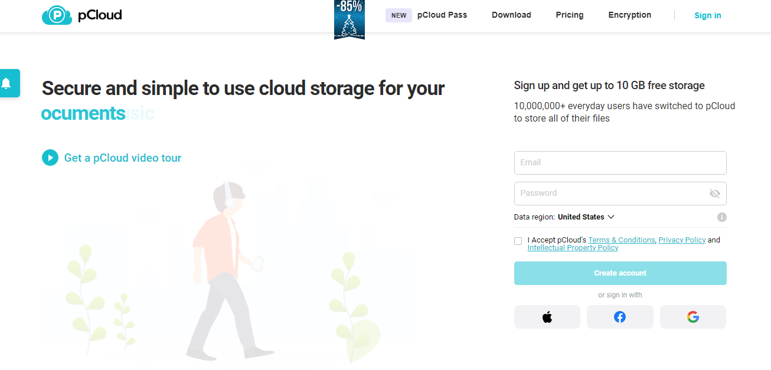Check the accept terms checkbox

(x=518, y=241)
